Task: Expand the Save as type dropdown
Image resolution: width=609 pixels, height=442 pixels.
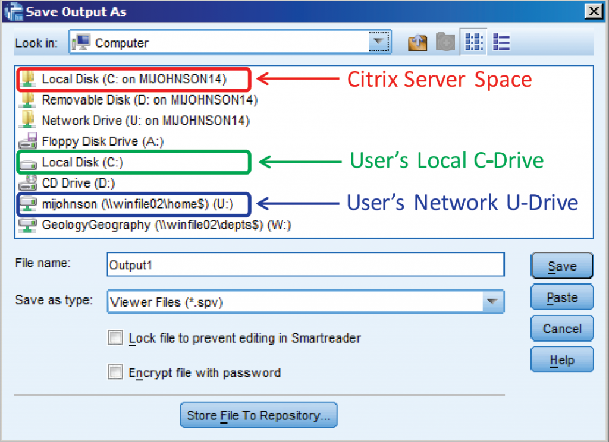Action: 492,301
